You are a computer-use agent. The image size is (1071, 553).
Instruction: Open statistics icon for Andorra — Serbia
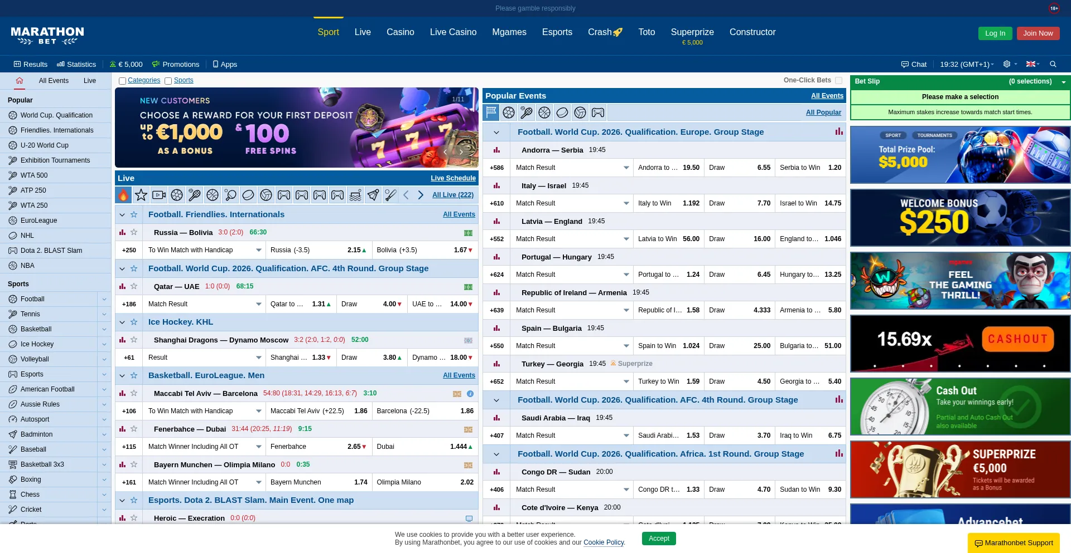pos(496,150)
